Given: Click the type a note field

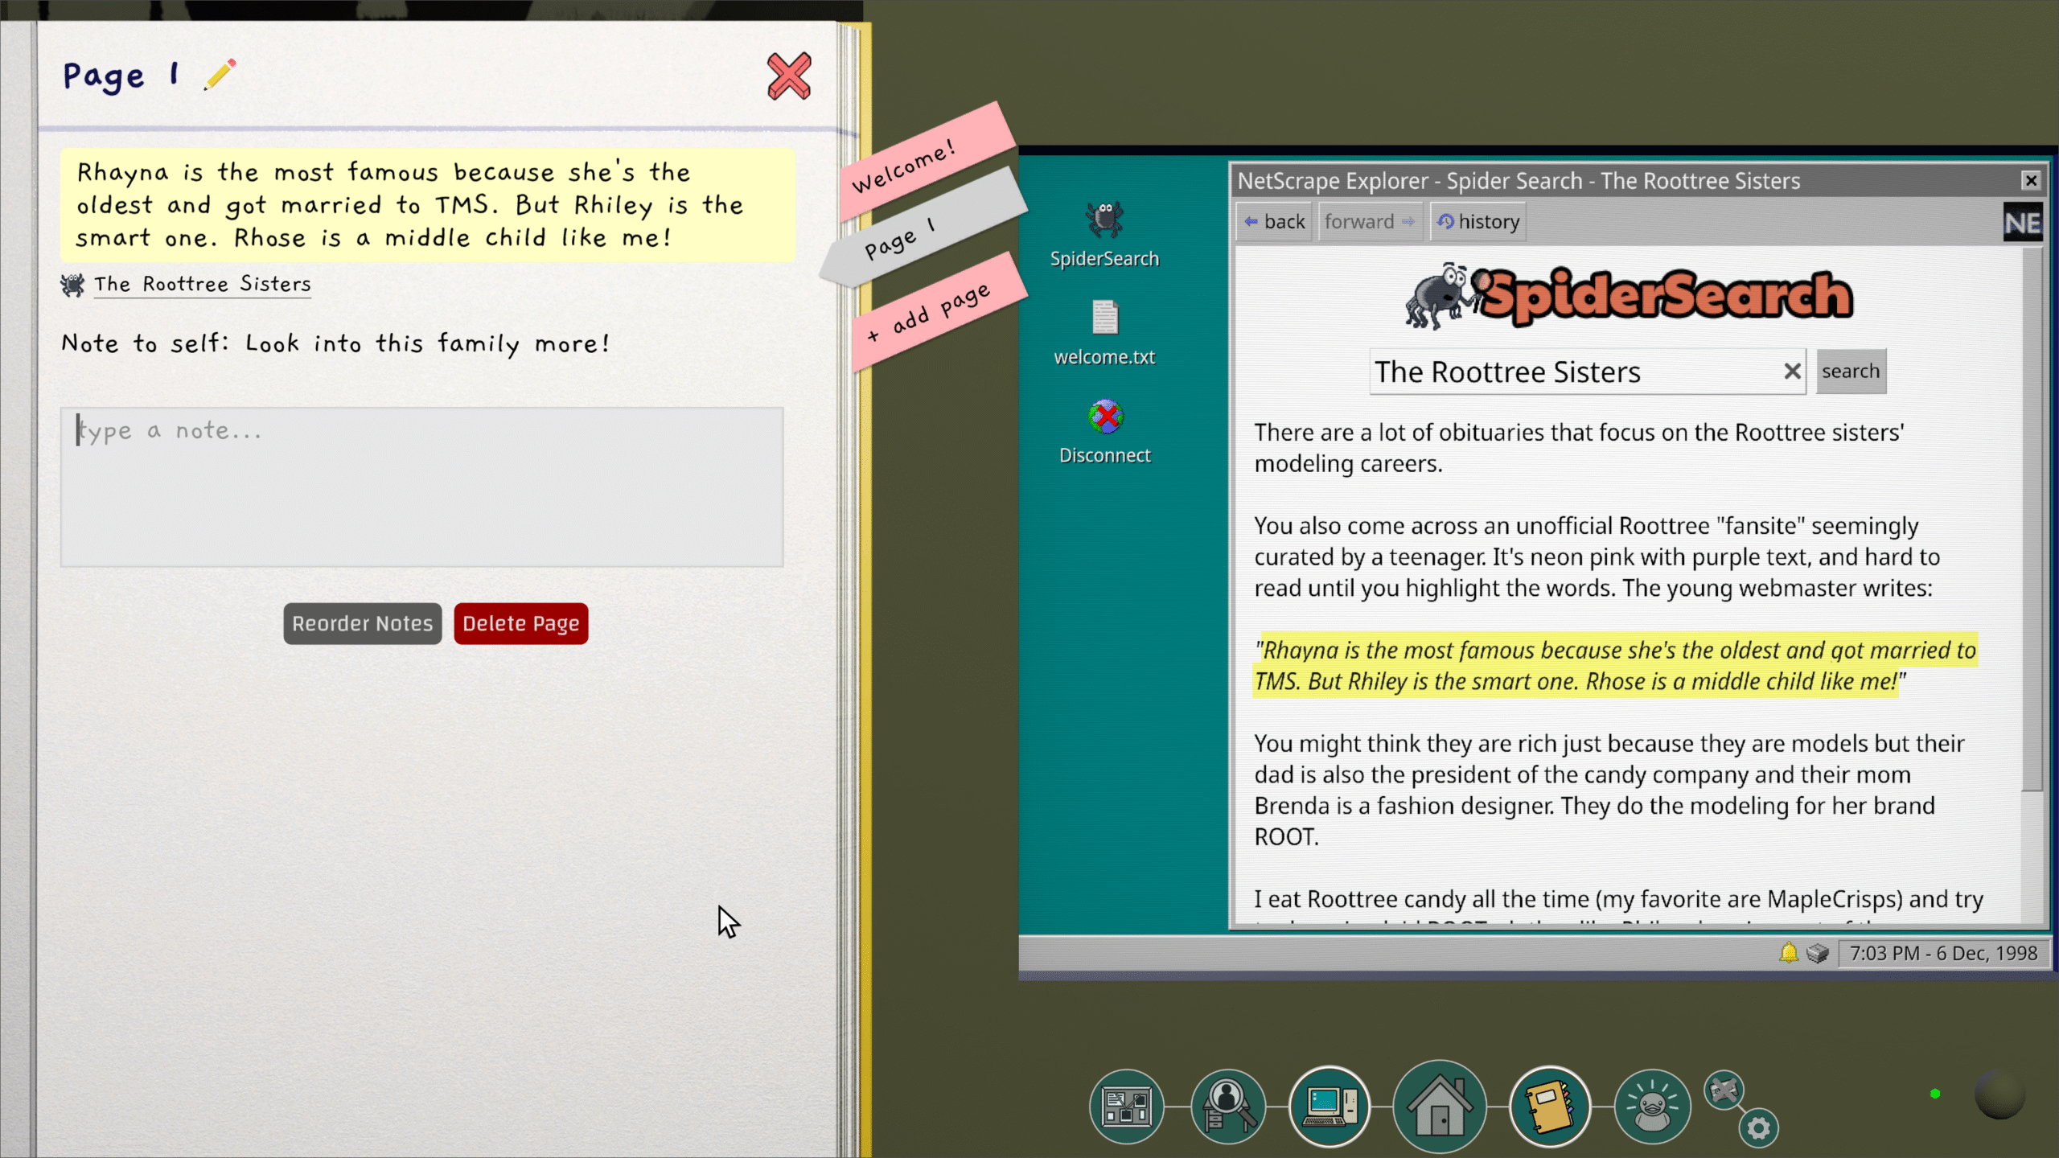Looking at the screenshot, I should tap(421, 487).
